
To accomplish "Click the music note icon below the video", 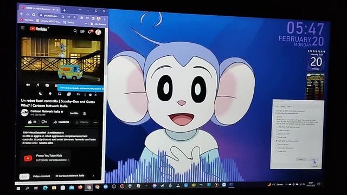I will [x=37, y=85].
